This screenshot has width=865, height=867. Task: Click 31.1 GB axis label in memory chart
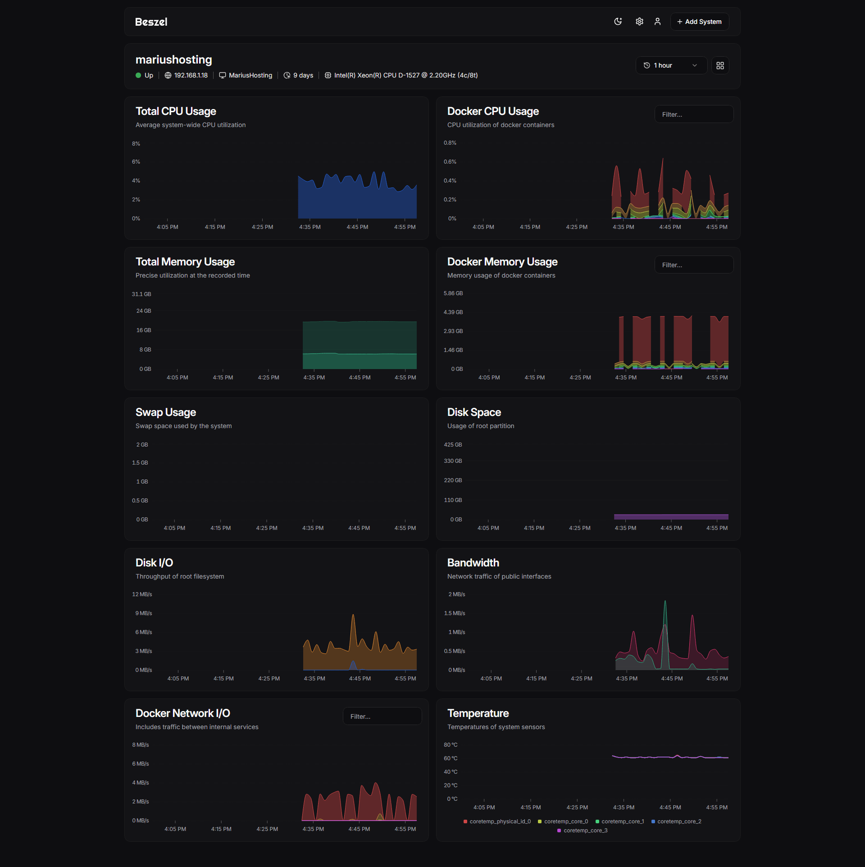coord(141,294)
